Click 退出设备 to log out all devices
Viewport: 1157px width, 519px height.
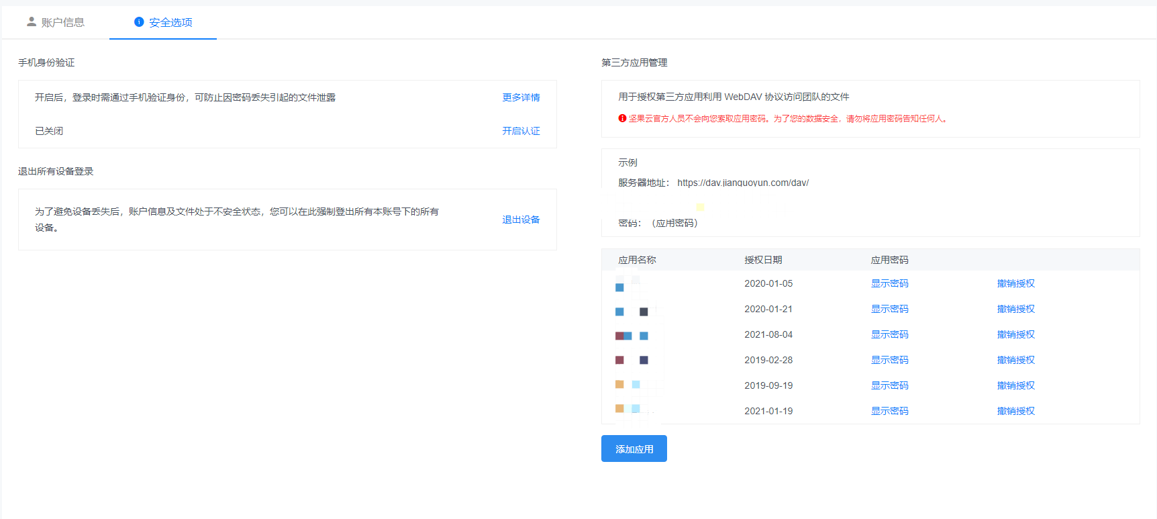(x=521, y=220)
